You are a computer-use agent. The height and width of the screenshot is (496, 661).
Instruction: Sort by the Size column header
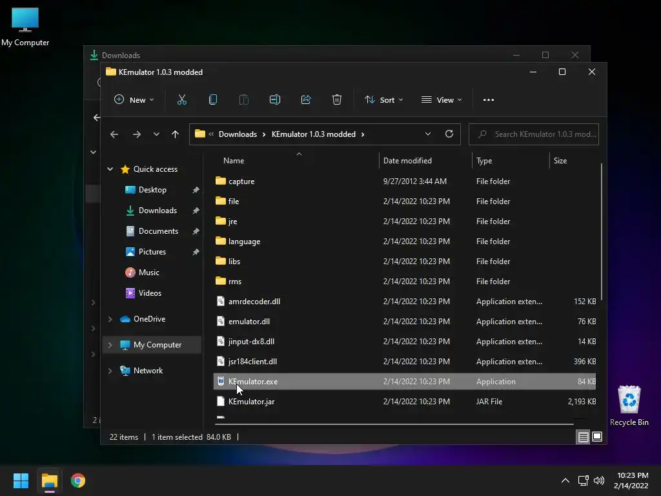[560, 161]
